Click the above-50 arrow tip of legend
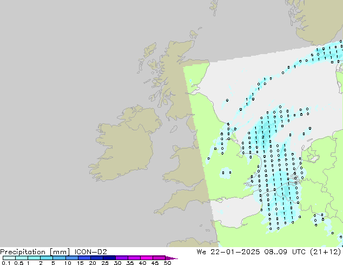 point(171,258)
